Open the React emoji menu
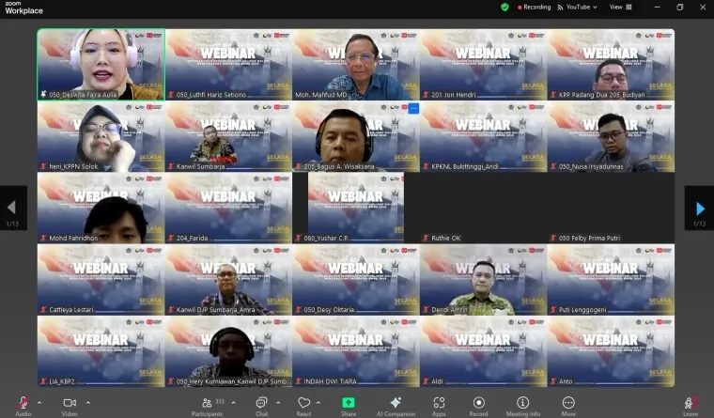Screen dimensions: 714x418 [x=303, y=404]
